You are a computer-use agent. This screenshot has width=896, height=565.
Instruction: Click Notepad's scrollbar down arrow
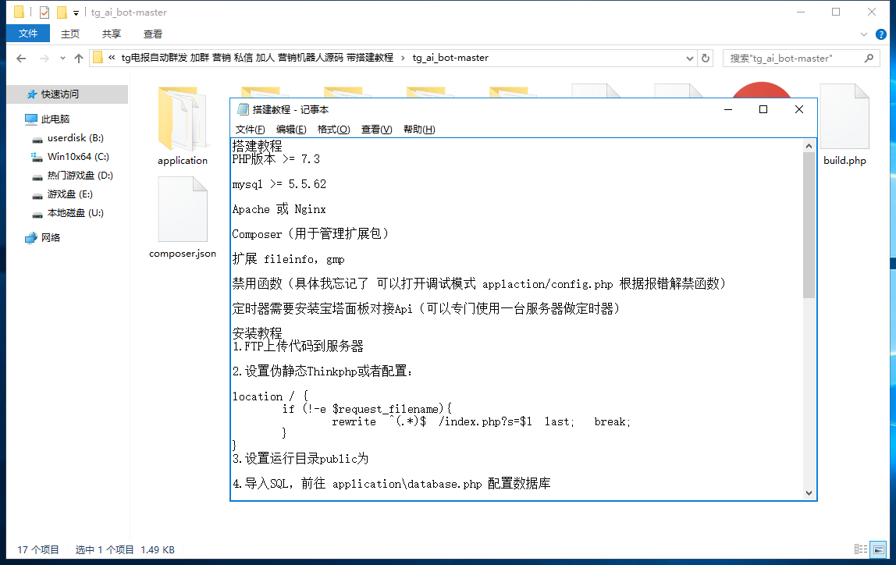pyautogui.click(x=809, y=492)
